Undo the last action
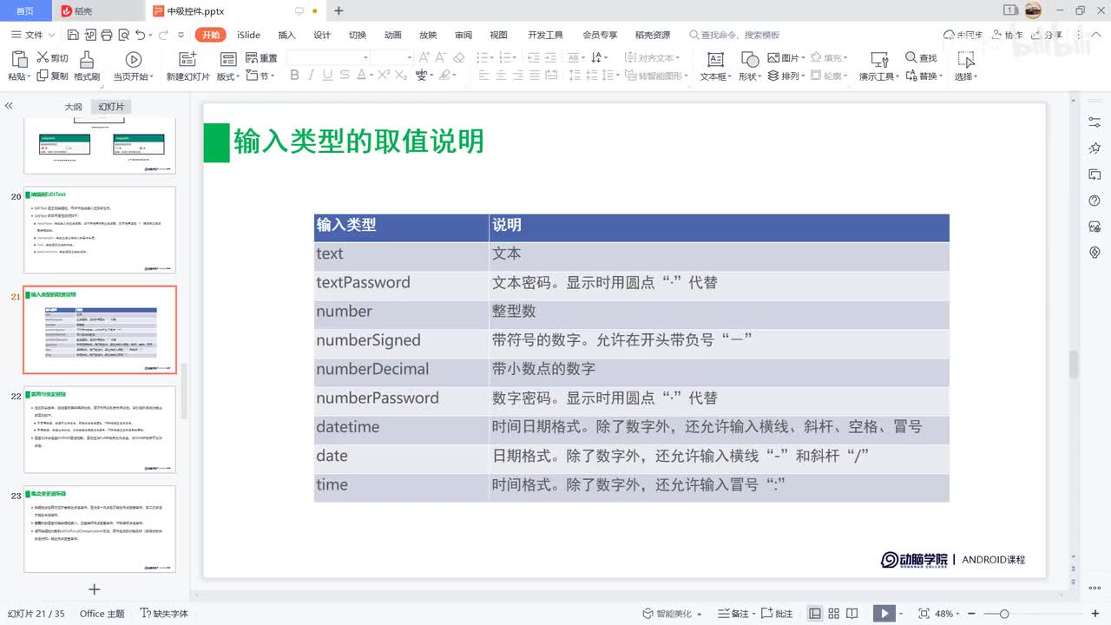 pos(141,35)
